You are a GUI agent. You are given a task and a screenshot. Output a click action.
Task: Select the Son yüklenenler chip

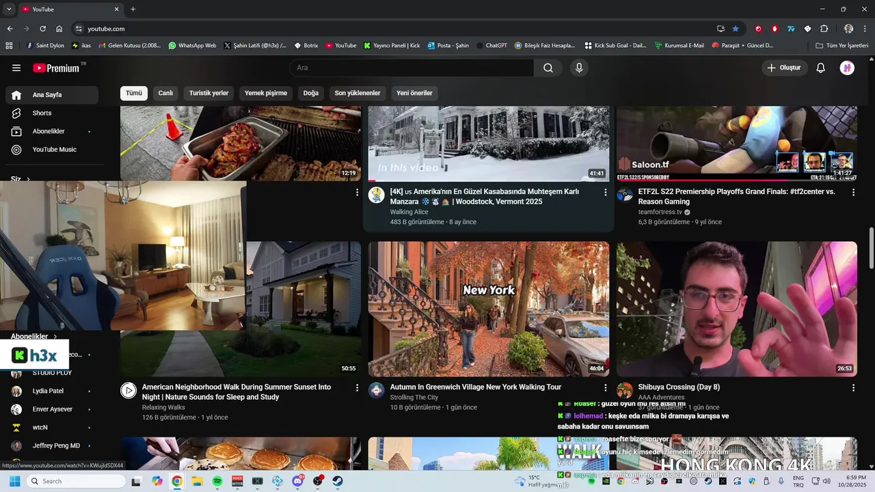click(358, 93)
